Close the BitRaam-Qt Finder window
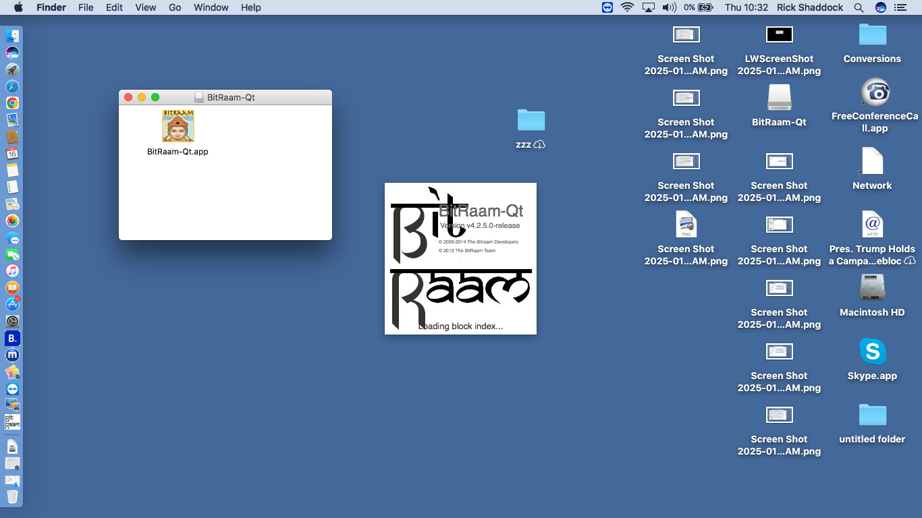The width and height of the screenshot is (922, 518). click(x=128, y=97)
